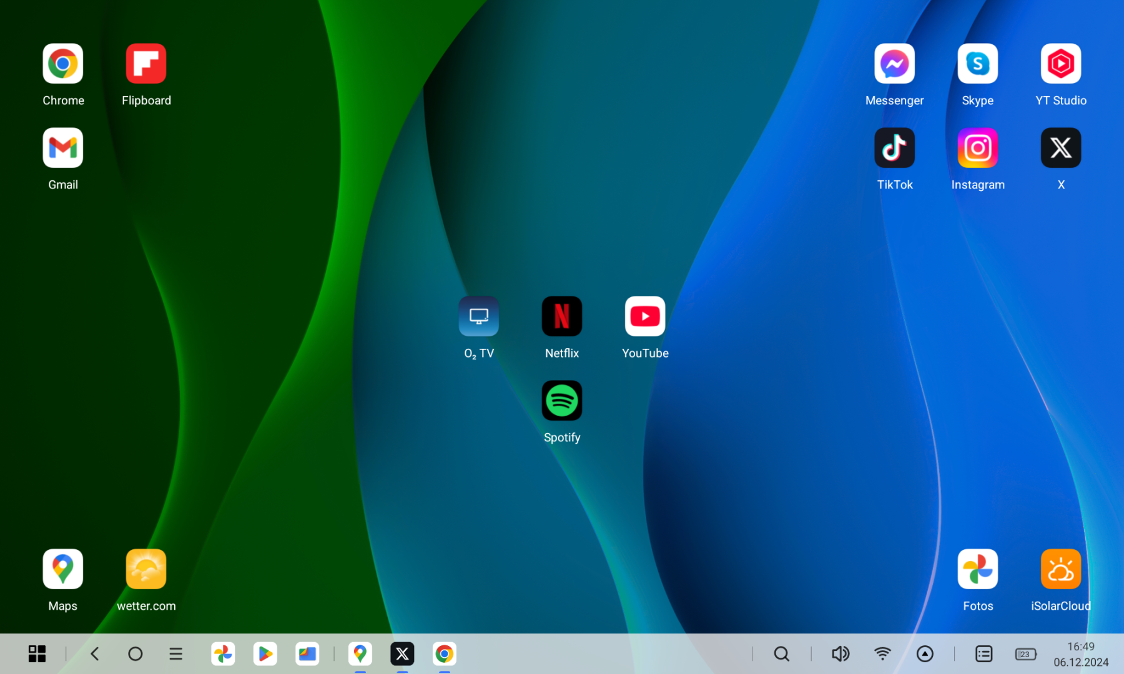The width and height of the screenshot is (1124, 674).
Task: Launch the Messenger app
Action: click(895, 64)
